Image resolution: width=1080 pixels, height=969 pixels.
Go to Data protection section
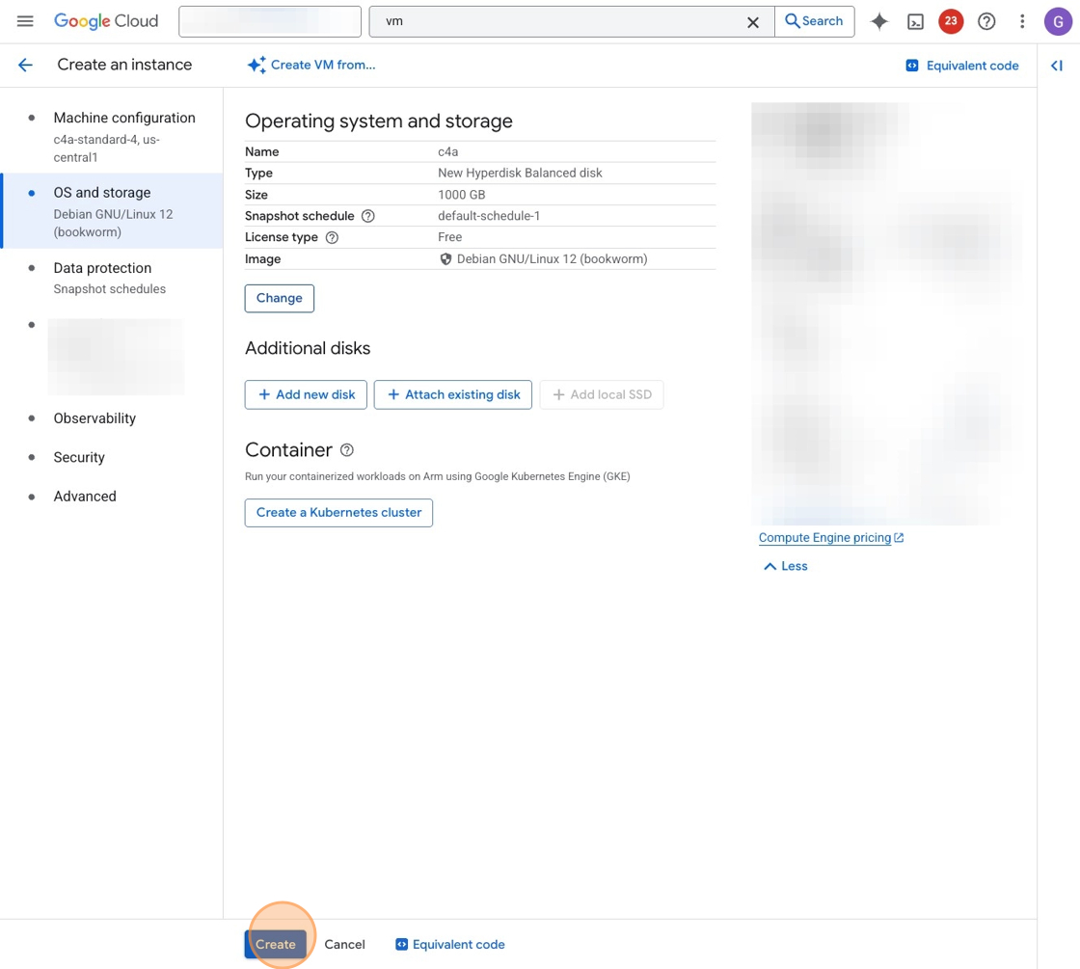coord(112,278)
